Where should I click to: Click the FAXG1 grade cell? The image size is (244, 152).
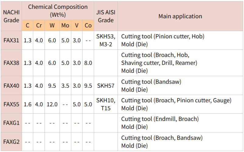(11, 123)
